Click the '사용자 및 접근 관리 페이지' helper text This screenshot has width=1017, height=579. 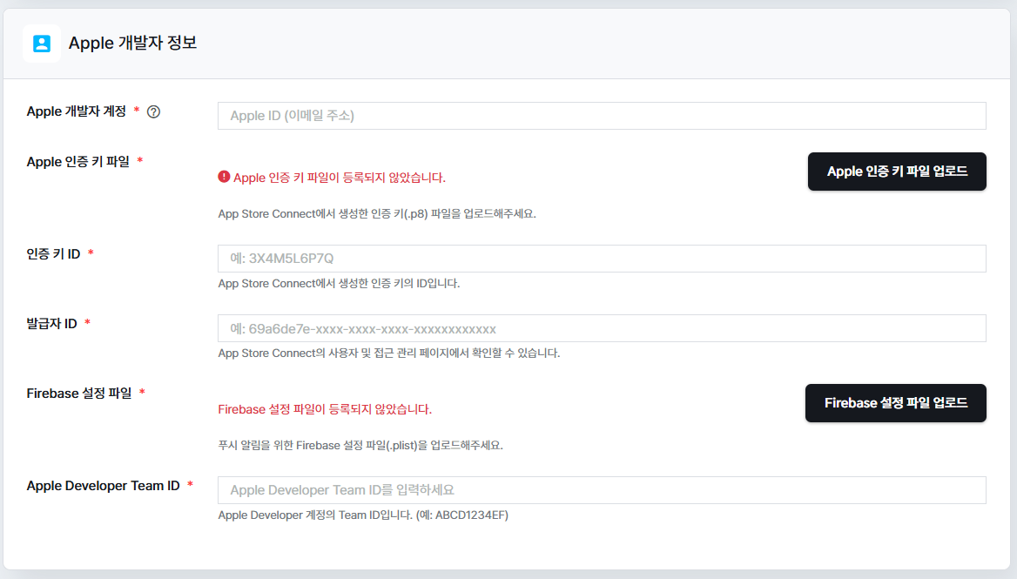coord(389,353)
